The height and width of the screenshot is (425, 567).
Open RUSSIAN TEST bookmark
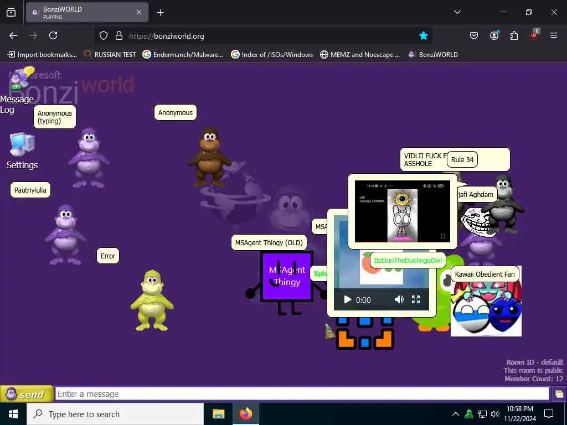[x=110, y=55]
